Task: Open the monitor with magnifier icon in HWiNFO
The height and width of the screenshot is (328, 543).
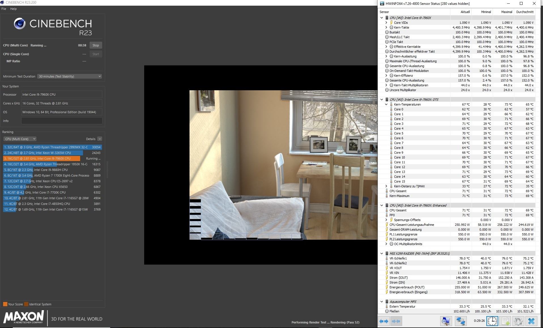Action: 446,321
